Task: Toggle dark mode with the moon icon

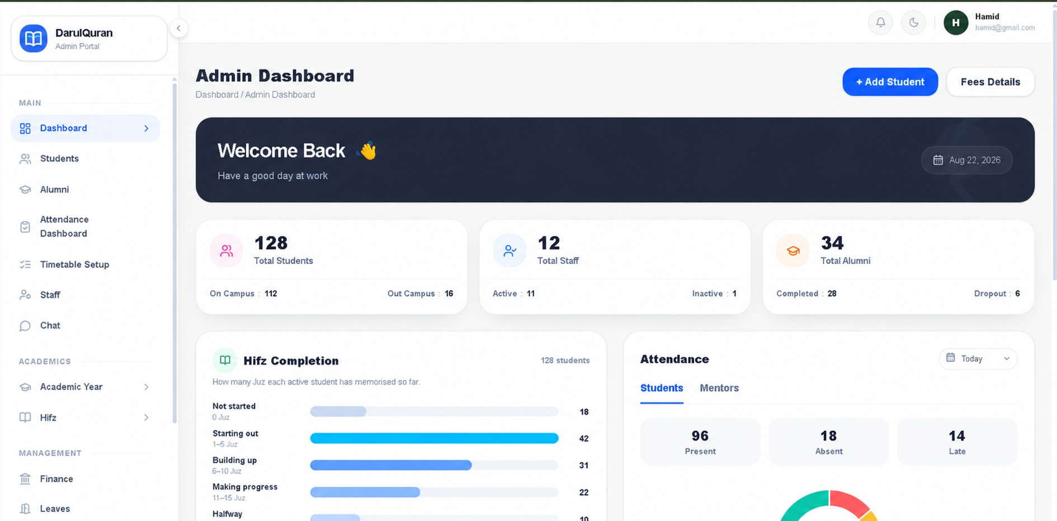Action: pos(913,23)
